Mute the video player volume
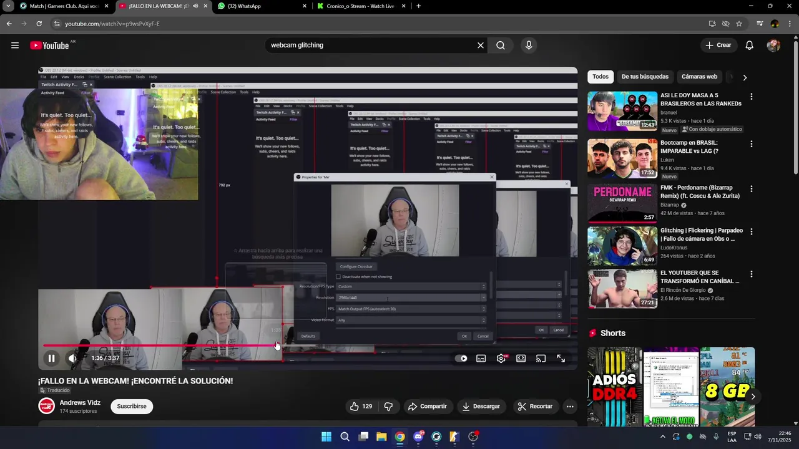 (73, 359)
